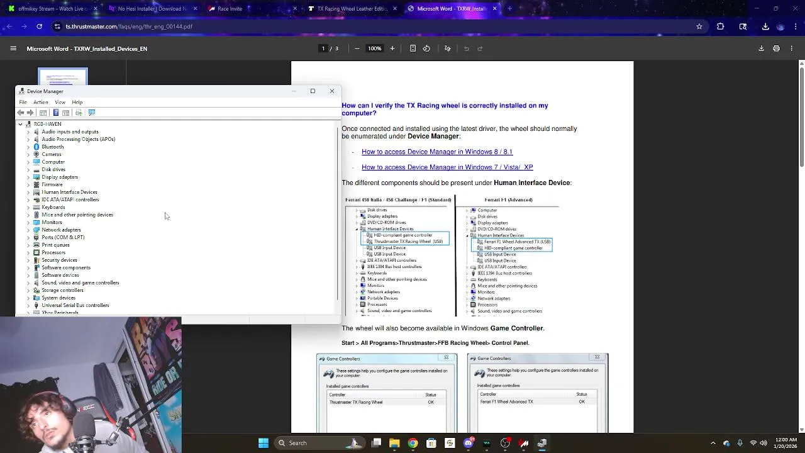805x453 pixels.
Task: Expand Network adapters category
Action: [x=28, y=230]
